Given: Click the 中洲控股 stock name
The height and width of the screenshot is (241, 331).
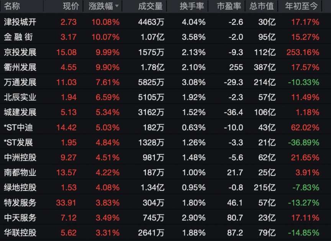Looking at the screenshot, I should pyautogui.click(x=20, y=157).
